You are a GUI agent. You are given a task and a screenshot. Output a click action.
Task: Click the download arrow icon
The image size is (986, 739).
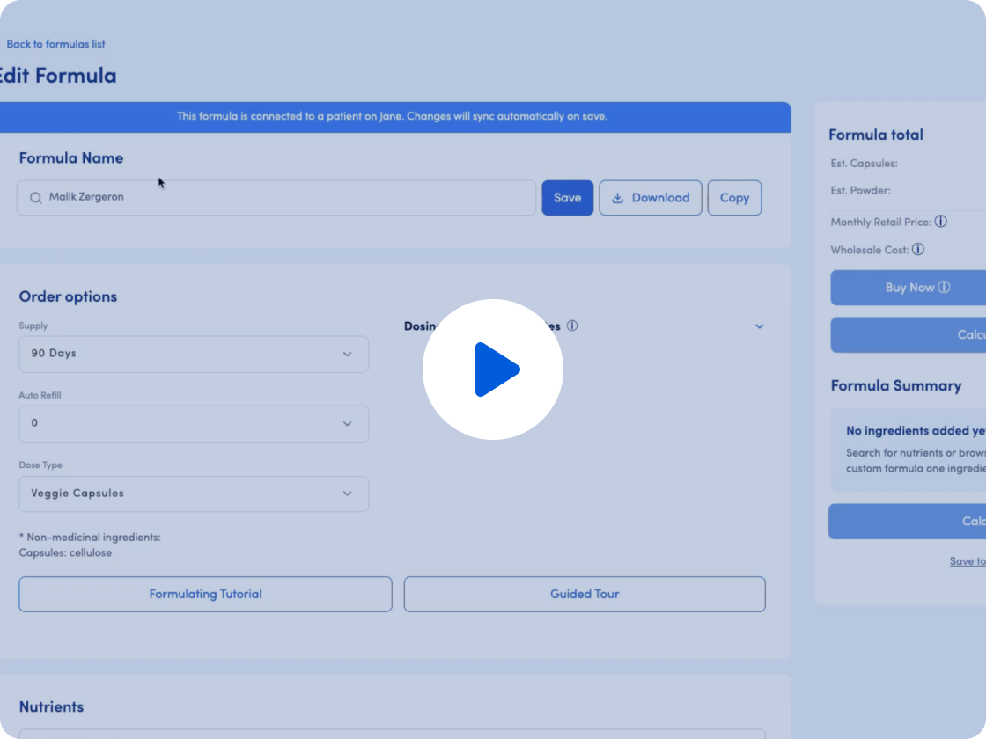(x=617, y=198)
